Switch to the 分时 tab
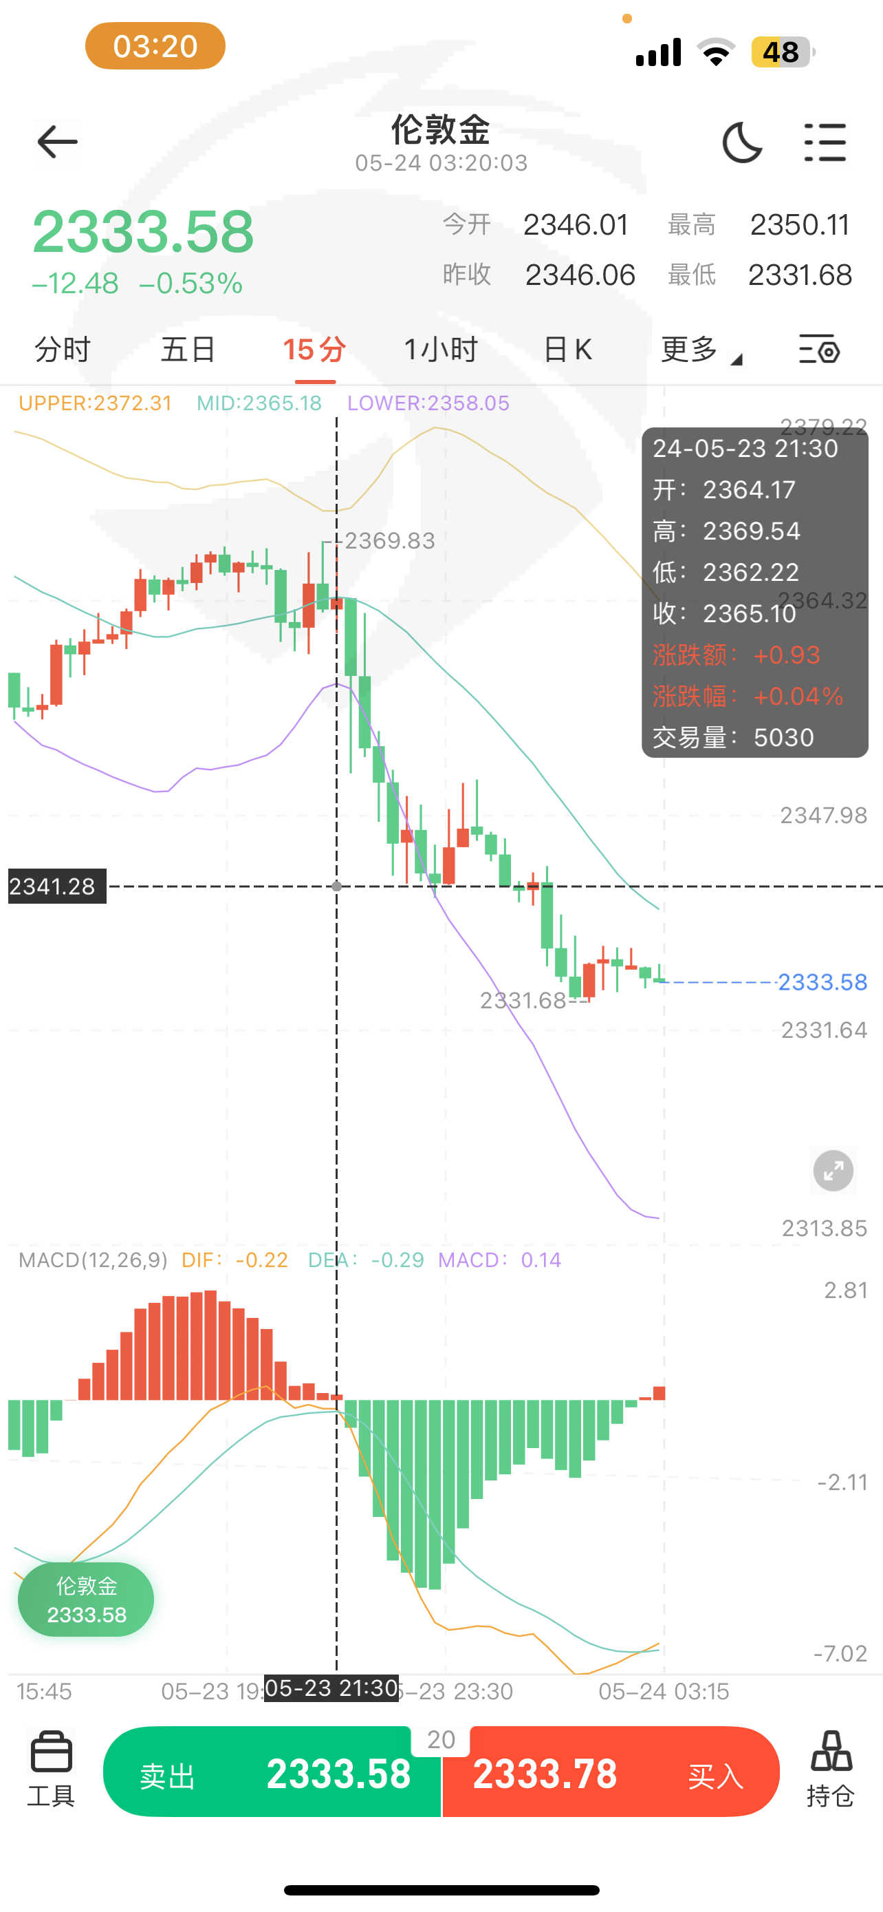The image size is (883, 1912). pyautogui.click(x=63, y=349)
